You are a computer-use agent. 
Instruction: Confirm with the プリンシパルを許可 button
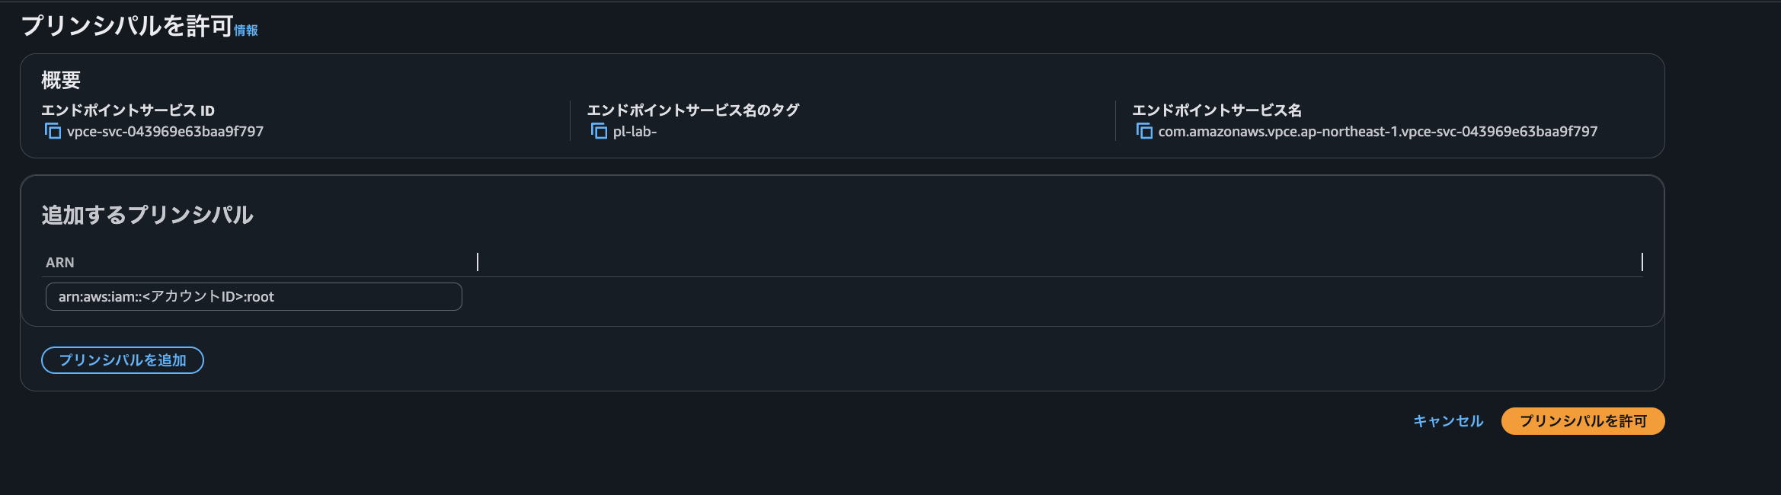(1582, 420)
